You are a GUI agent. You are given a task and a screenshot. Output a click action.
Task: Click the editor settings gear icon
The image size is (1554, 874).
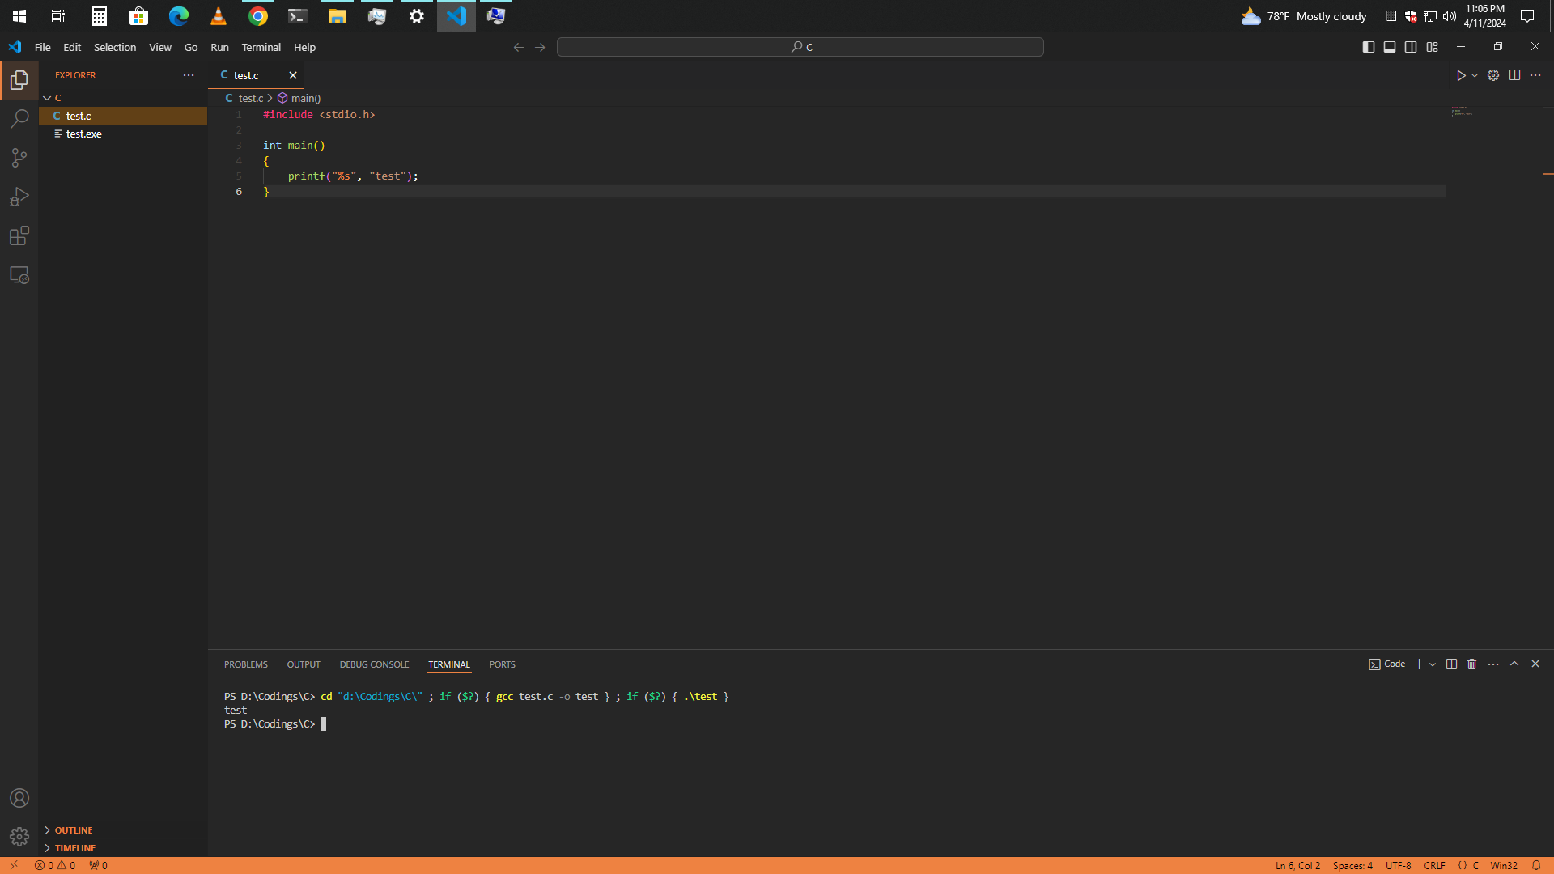tap(1493, 75)
